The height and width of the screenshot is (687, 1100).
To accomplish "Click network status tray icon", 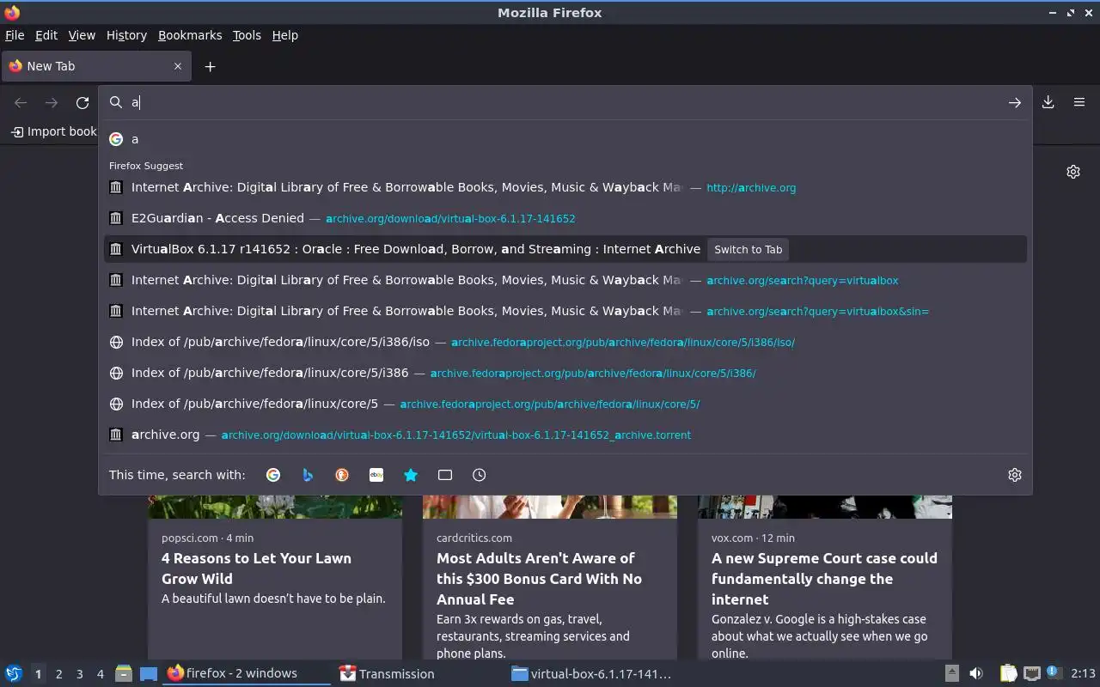I will [x=1032, y=674].
